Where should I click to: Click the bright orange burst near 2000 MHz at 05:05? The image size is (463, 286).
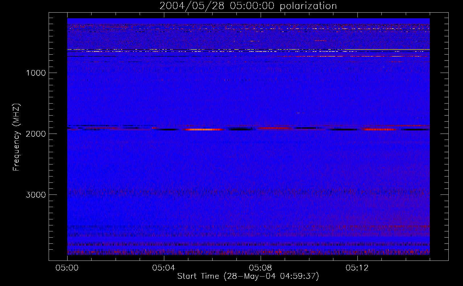tap(205, 130)
